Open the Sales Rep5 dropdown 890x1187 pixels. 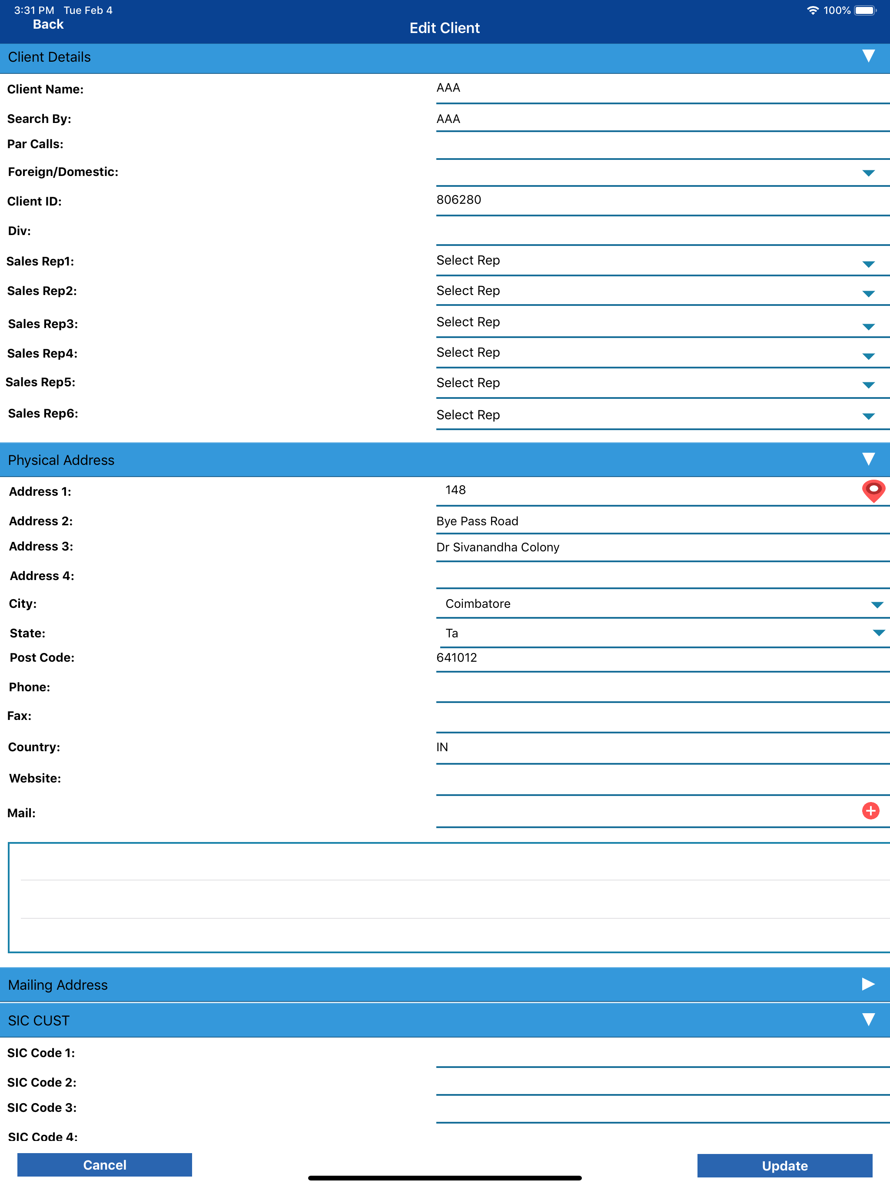coord(662,384)
